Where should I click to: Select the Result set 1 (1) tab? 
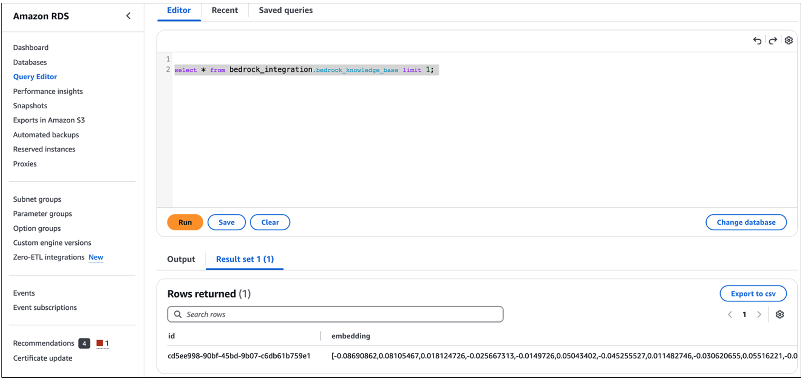pos(245,259)
